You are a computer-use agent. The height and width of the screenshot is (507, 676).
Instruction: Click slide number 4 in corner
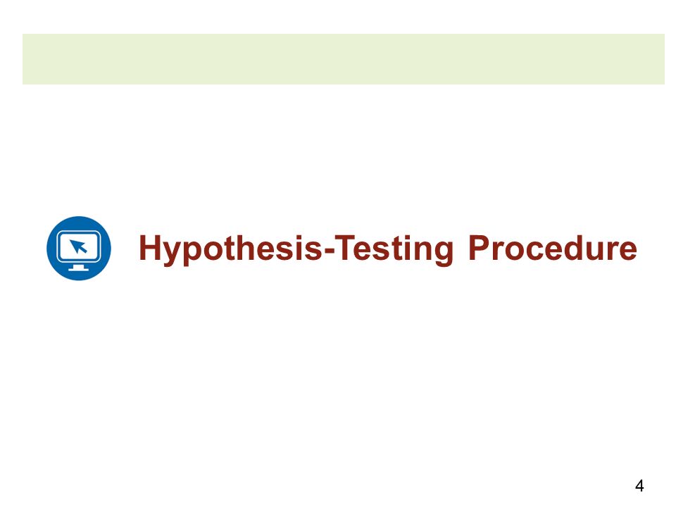coord(639,486)
